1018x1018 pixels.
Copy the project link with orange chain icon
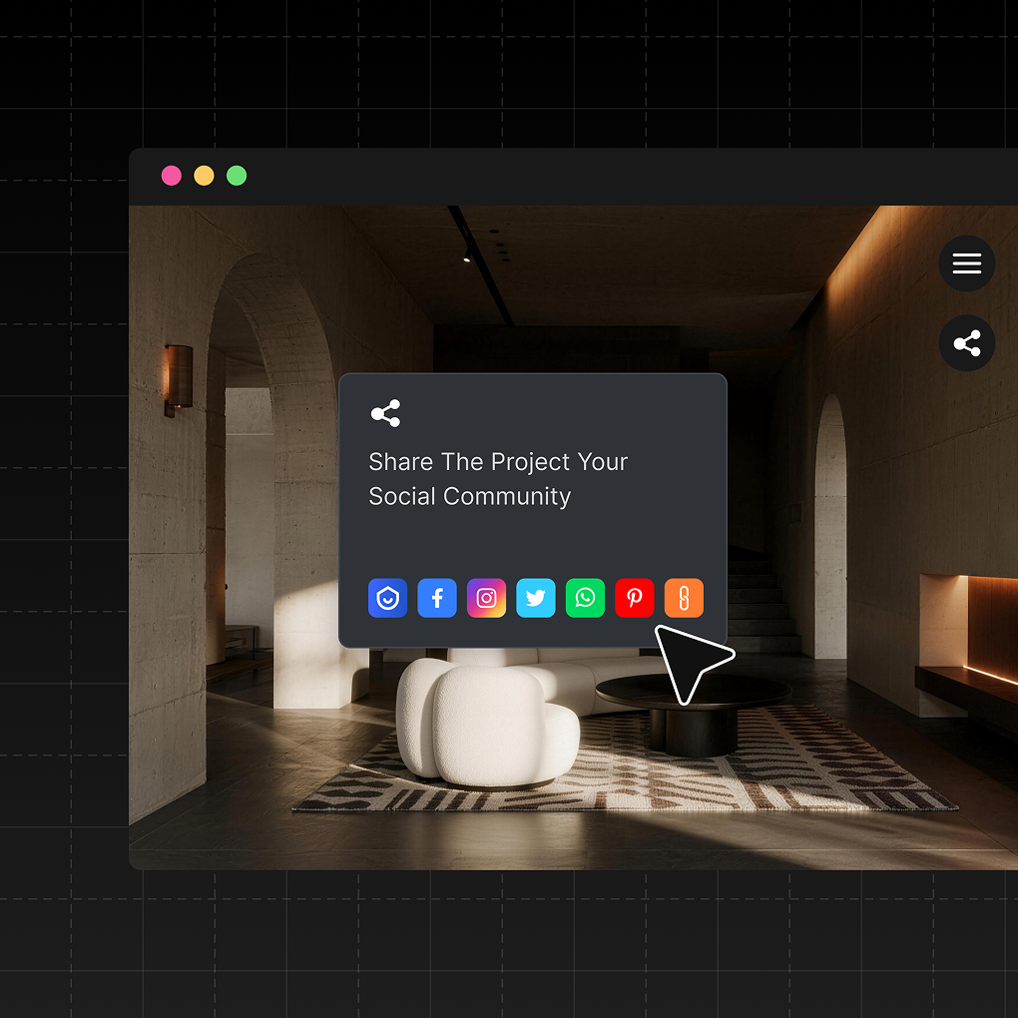pos(684,598)
